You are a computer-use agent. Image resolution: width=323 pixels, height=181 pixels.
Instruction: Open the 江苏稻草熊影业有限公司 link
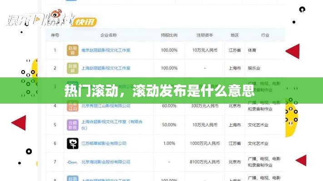click(104, 143)
